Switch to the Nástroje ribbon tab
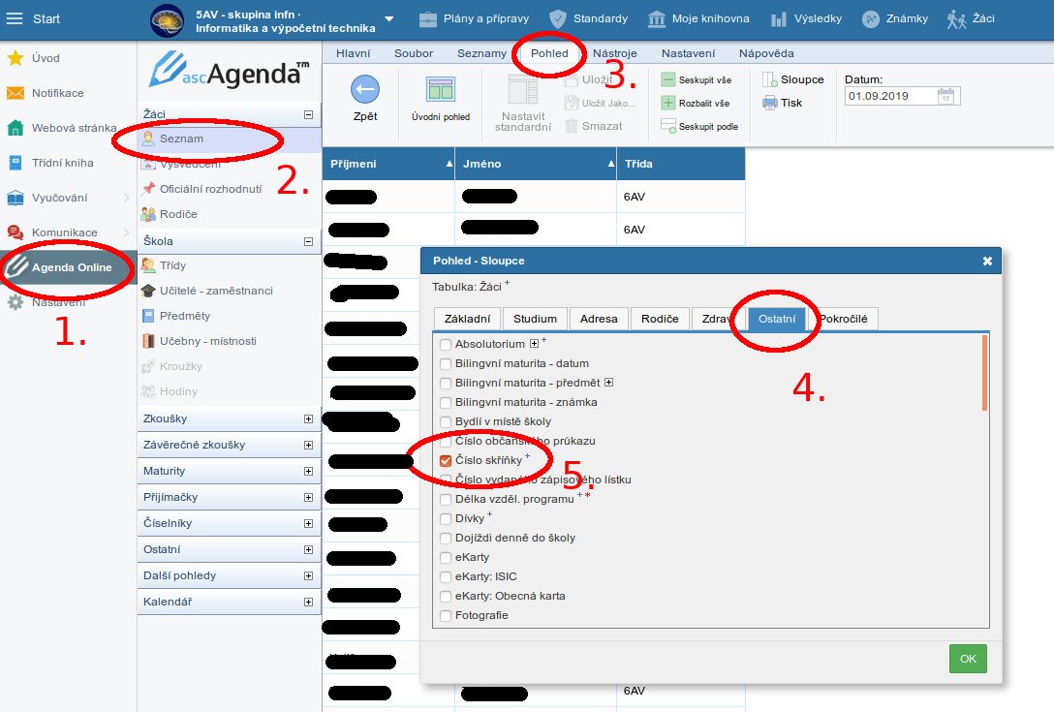Screen dimensions: 1054x712 pos(615,53)
